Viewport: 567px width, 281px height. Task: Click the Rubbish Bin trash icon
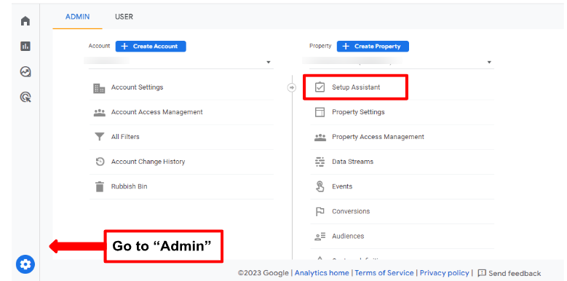coord(99,186)
